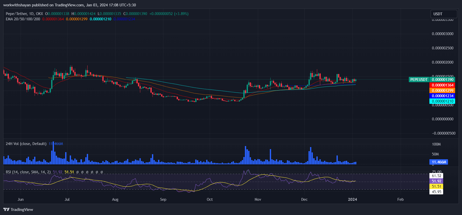Click the purple 51.92 RSI value tag
The height and width of the screenshot is (215, 462).
[x=436, y=181]
